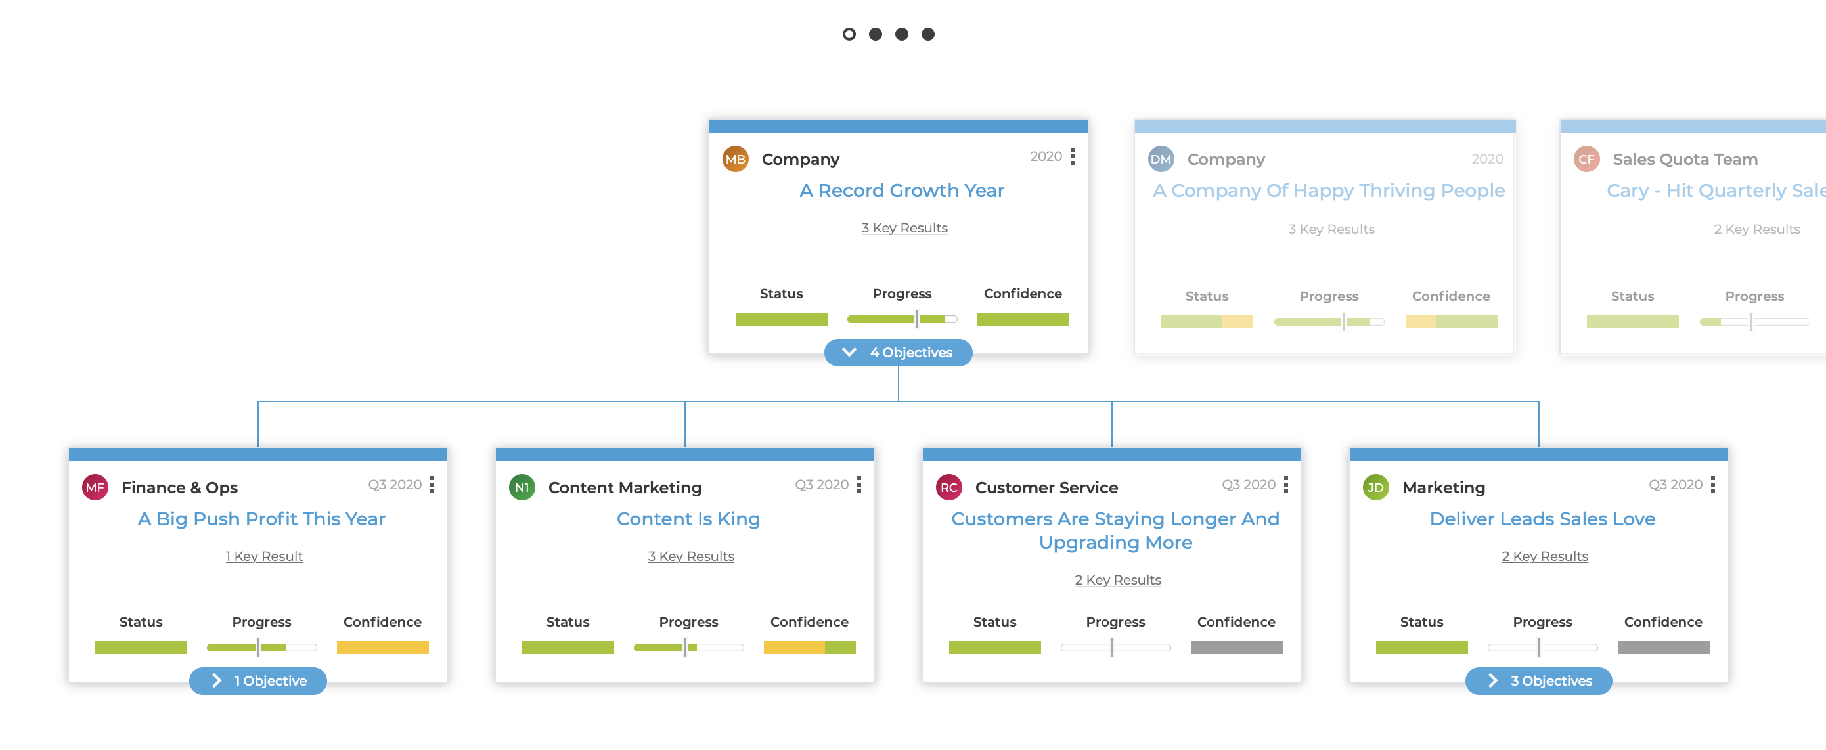Click the JD avatar on Marketing card

pos(1376,487)
